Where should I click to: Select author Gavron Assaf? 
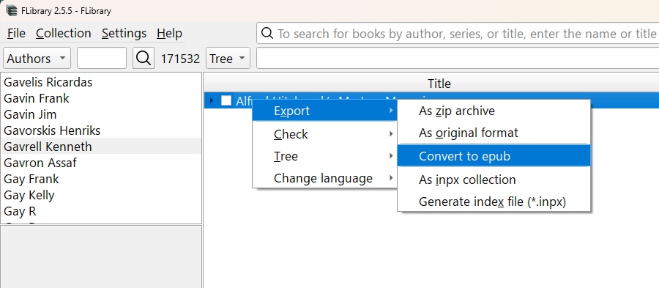(x=101, y=162)
